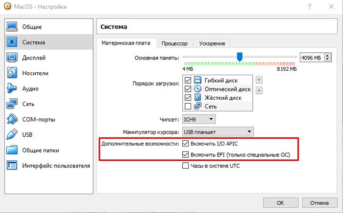343x213 pixels.
Task: Enable Часы в системе UTC checkbox
Action: [x=185, y=166]
